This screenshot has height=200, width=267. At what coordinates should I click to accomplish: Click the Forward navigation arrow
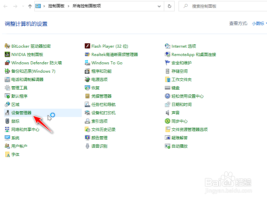[x=15, y=6]
